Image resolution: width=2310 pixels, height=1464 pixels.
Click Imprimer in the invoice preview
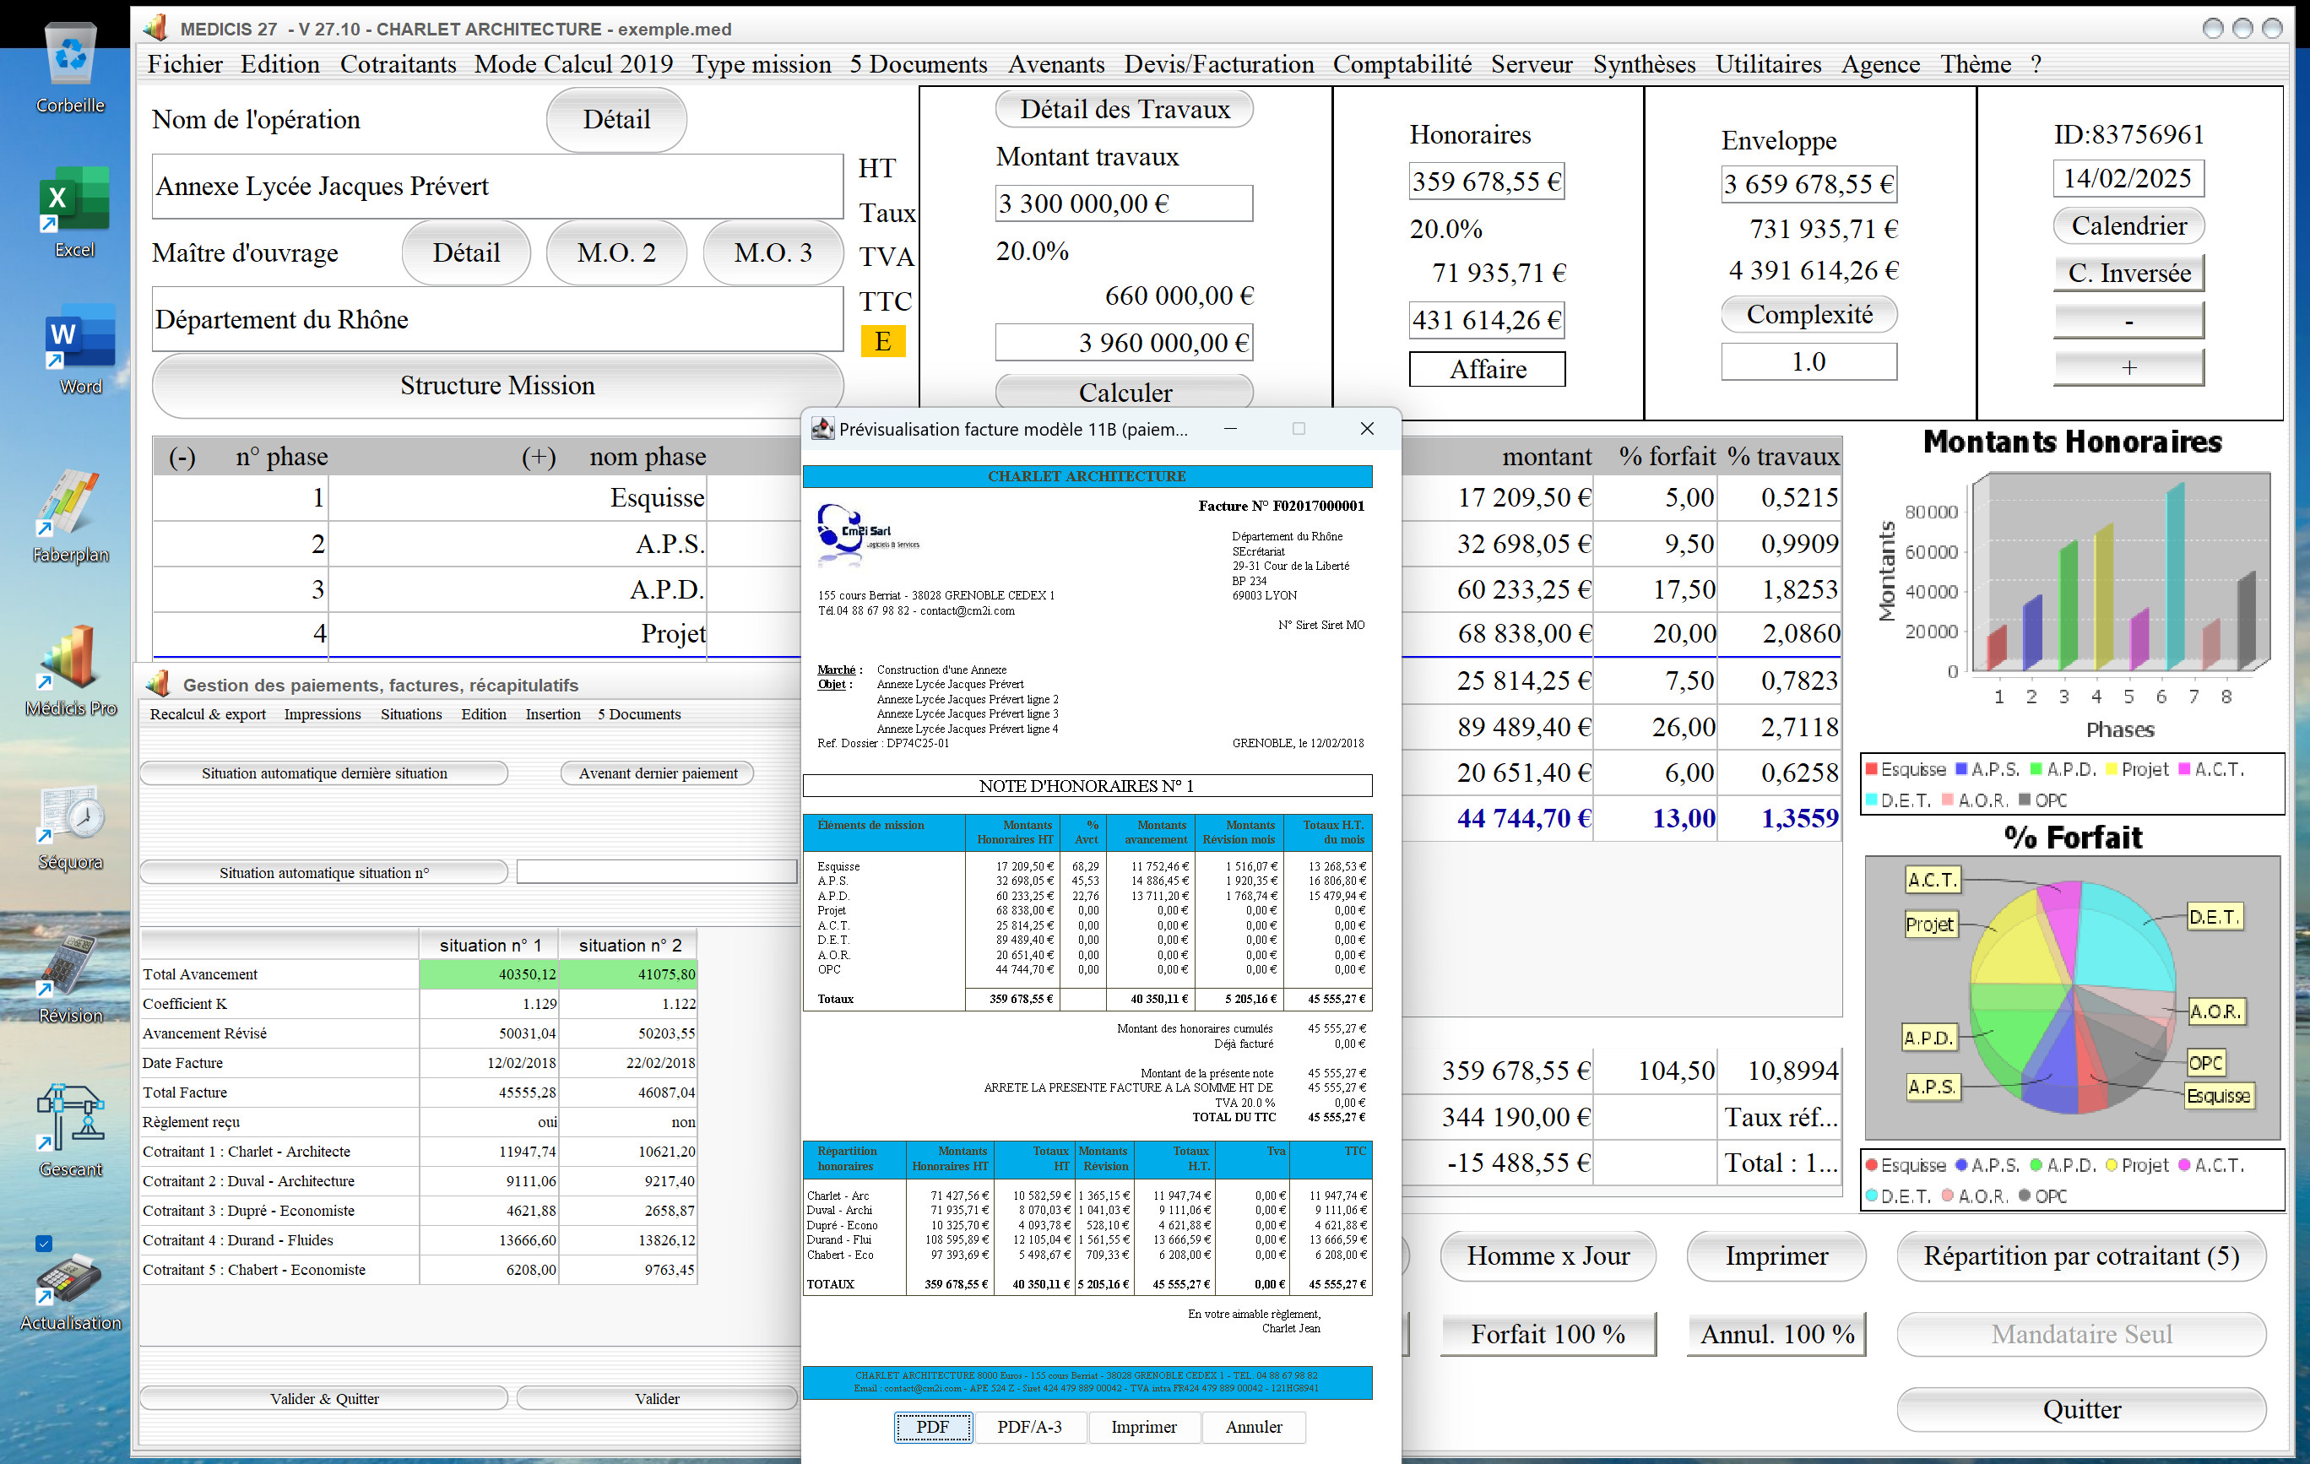[1143, 1427]
